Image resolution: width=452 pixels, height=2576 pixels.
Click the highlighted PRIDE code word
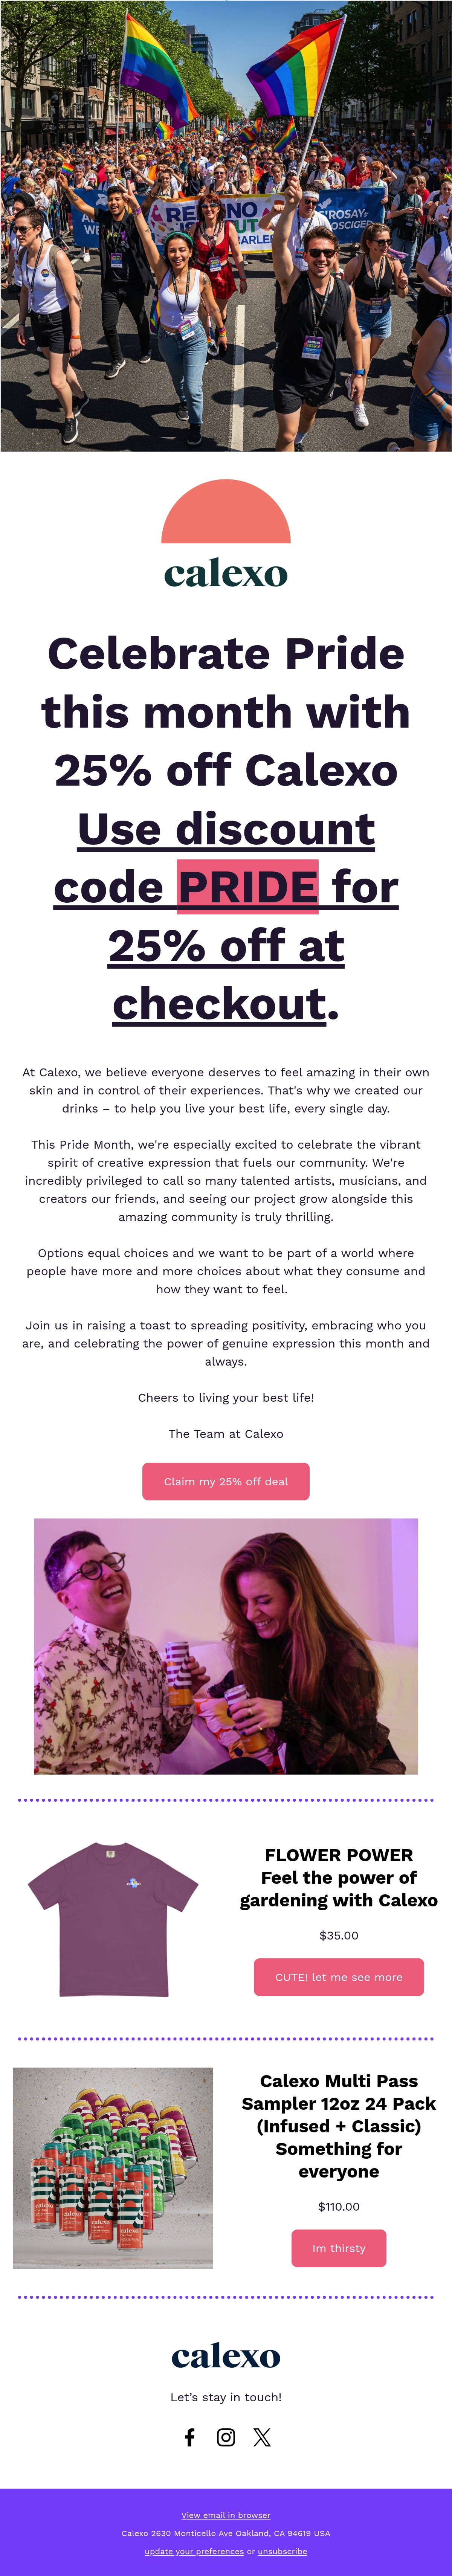coord(248,887)
